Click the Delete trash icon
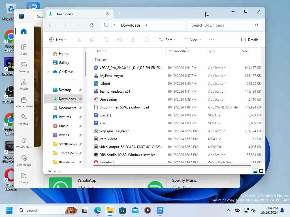This screenshot has width=290, height=217. point(147,40)
